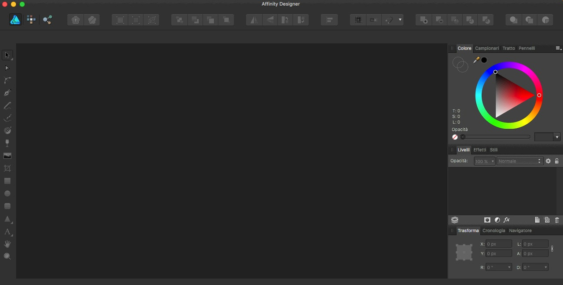Select the Rounded Rectangle tool
Viewport: 563px width, 285px height.
coord(7,206)
